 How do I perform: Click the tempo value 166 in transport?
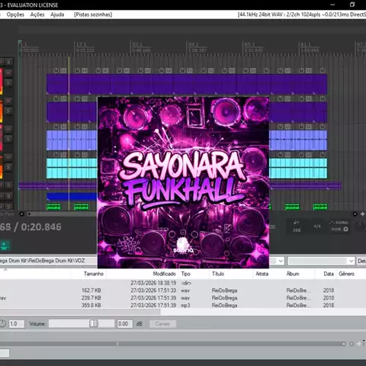point(297,230)
